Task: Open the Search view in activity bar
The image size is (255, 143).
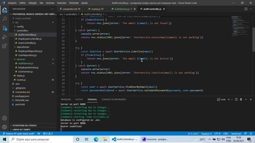Action: [x=4, y=19]
